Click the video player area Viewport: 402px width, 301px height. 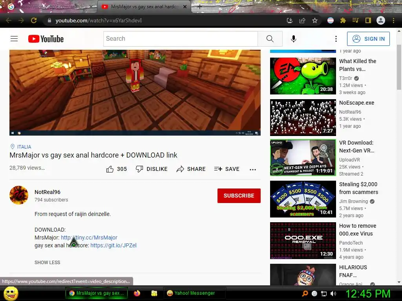pyautogui.click(x=135, y=92)
